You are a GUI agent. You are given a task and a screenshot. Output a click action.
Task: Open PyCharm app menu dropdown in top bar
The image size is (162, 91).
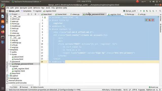27,2
